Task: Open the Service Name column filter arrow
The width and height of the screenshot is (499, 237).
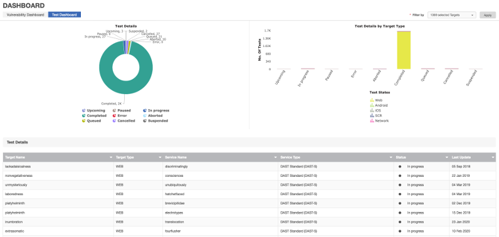Action: (275, 157)
